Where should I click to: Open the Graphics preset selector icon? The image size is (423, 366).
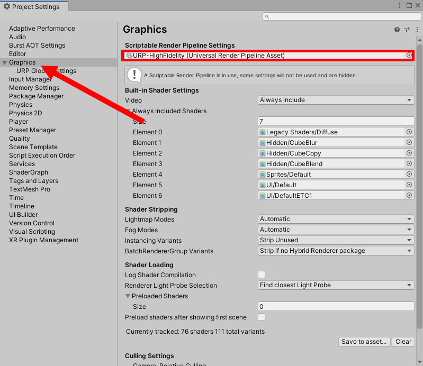click(407, 30)
